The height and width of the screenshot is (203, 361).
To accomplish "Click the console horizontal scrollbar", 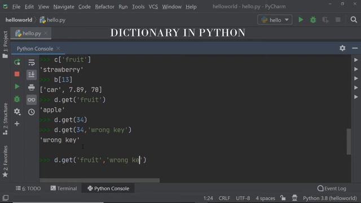I will (x=99, y=180).
